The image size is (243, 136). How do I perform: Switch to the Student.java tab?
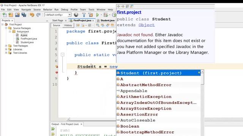pyautogui.click(x=107, y=20)
